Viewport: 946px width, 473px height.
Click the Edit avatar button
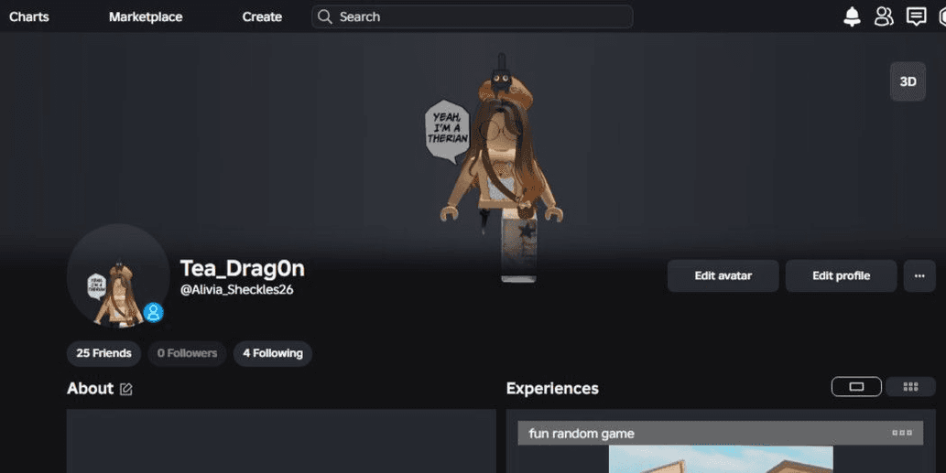pyautogui.click(x=723, y=276)
